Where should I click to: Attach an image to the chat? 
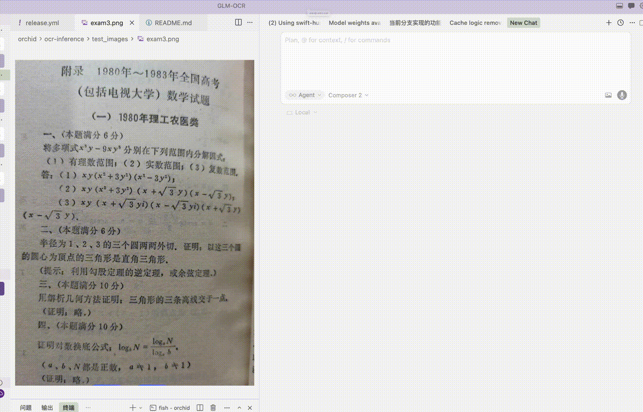(608, 95)
